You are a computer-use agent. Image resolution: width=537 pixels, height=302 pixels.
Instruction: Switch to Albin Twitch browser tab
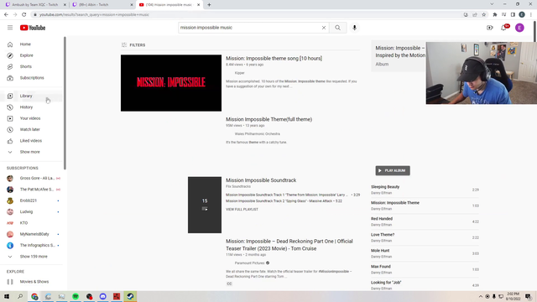click(102, 5)
